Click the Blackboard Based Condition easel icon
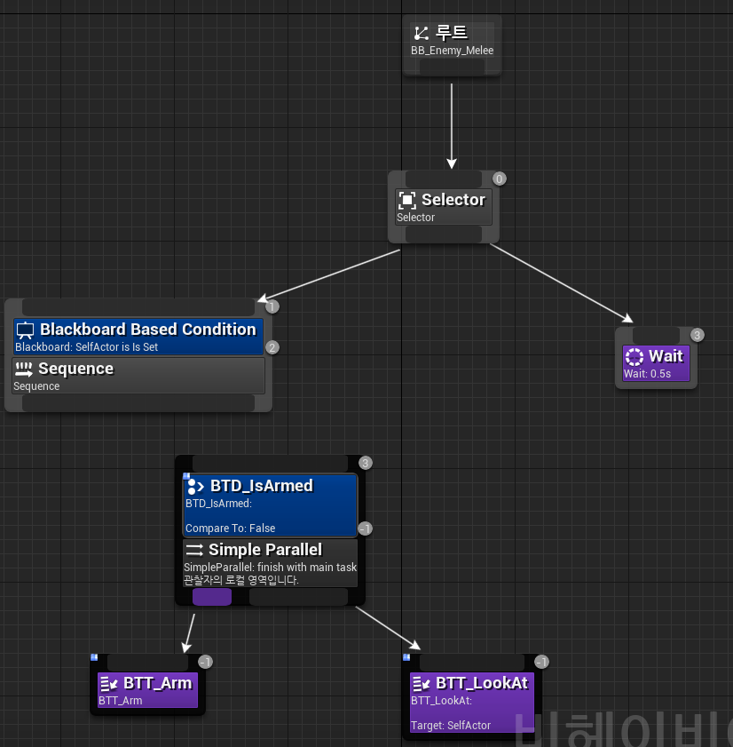The image size is (733, 747). (x=25, y=330)
